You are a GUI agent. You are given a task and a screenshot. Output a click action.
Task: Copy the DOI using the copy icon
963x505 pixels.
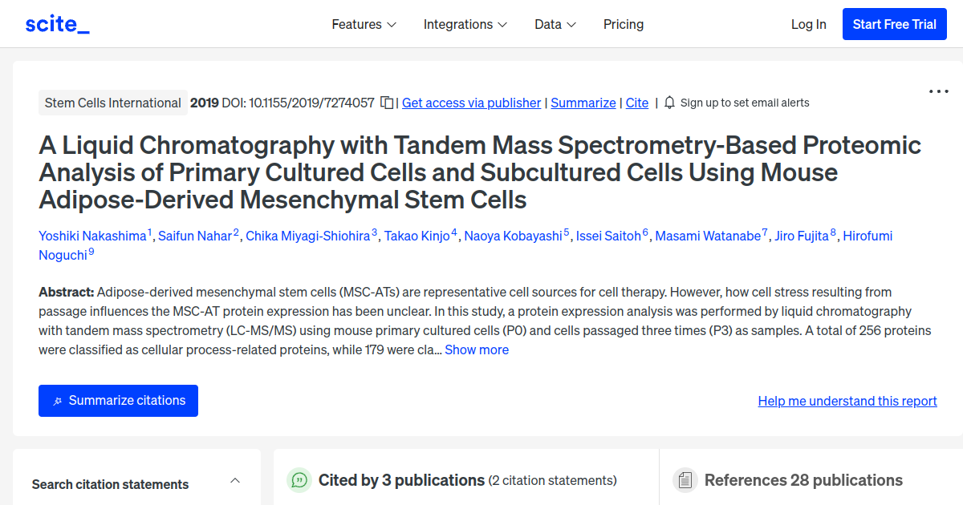[x=386, y=103]
